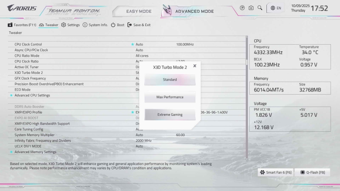Open Favorites (F11) menu
This screenshot has height=191, width=340.
tap(22, 25)
